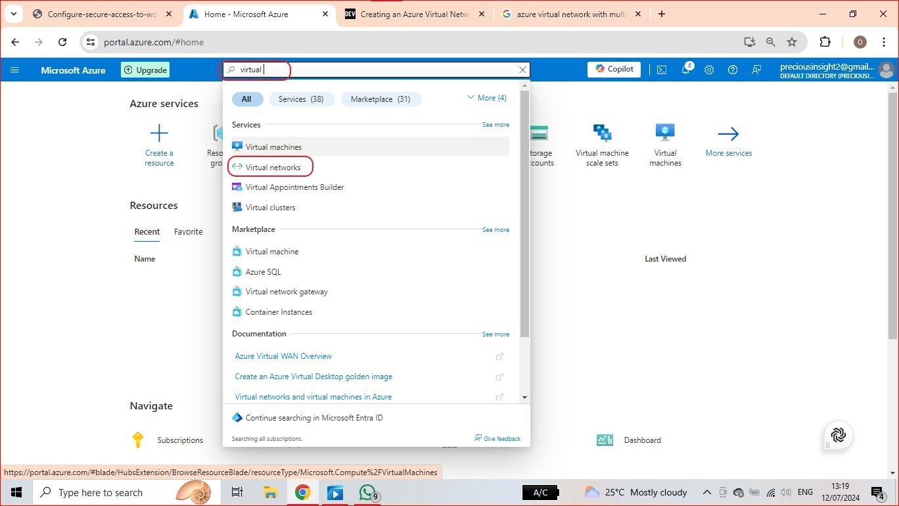Launch Copilot in the top bar
This screenshot has width=899, height=506.
613,69
